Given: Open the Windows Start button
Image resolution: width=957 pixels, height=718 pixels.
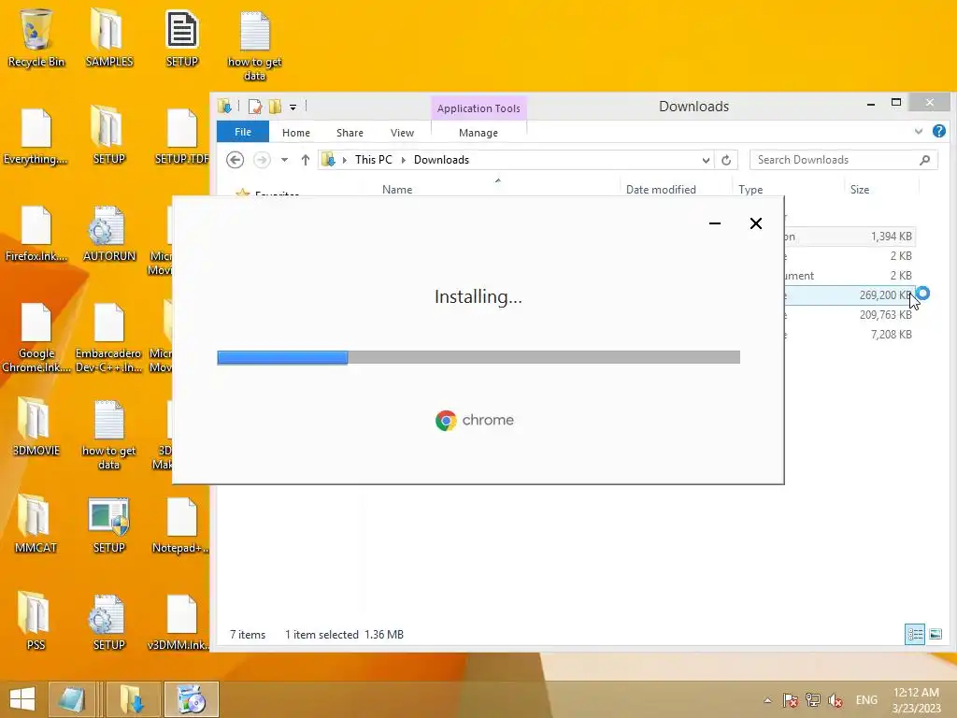Looking at the screenshot, I should pyautogui.click(x=22, y=699).
